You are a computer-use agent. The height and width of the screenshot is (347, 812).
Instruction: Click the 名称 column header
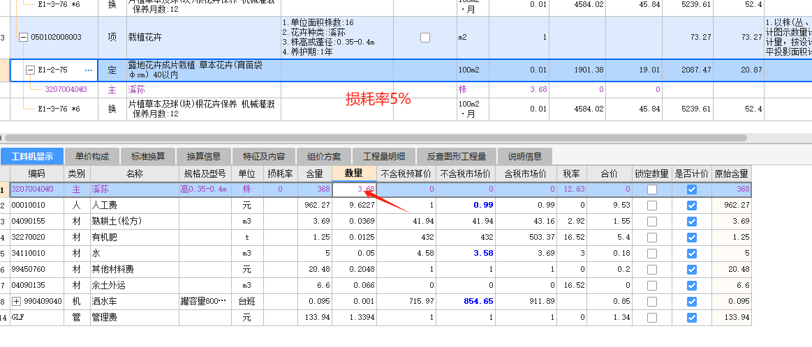click(x=134, y=173)
